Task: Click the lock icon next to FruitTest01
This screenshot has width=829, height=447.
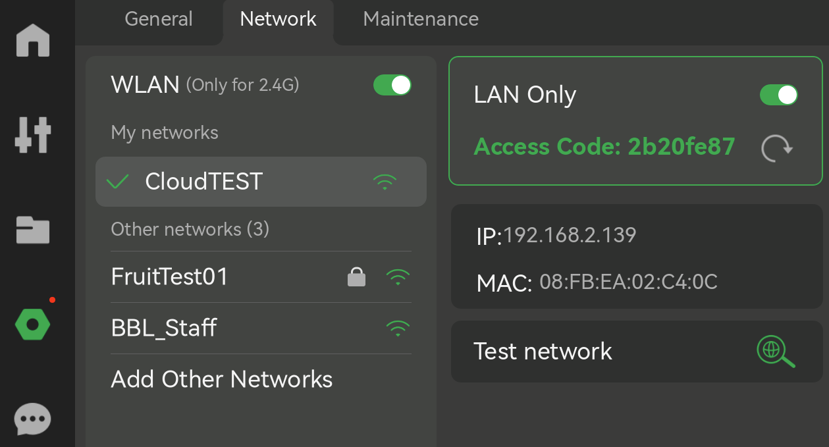Action: pyautogui.click(x=356, y=277)
